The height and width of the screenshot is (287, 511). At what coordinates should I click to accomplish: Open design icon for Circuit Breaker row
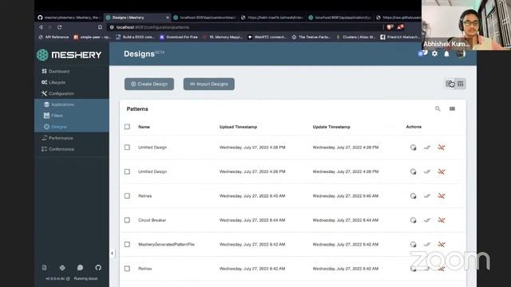[413, 220]
